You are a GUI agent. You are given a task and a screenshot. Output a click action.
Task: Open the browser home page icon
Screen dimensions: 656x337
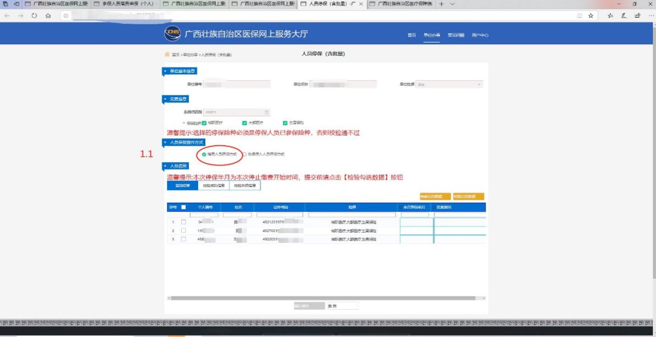(x=48, y=15)
